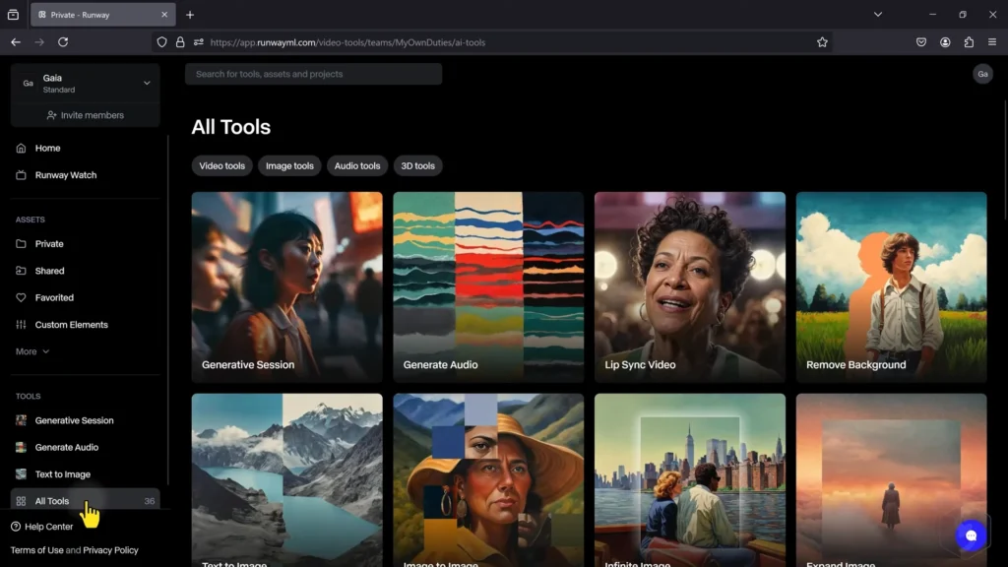
Task: Bookmark this page with star icon
Action: (822, 42)
